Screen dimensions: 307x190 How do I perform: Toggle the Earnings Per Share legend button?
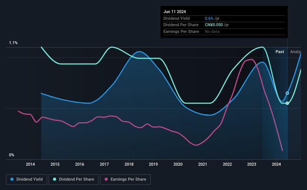[125, 180]
